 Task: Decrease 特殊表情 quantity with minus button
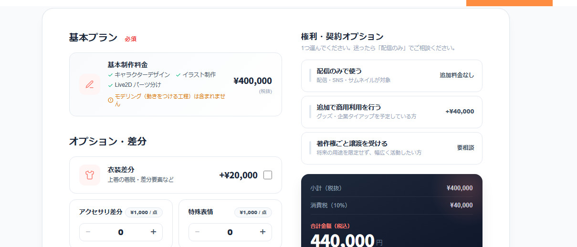[x=198, y=232]
